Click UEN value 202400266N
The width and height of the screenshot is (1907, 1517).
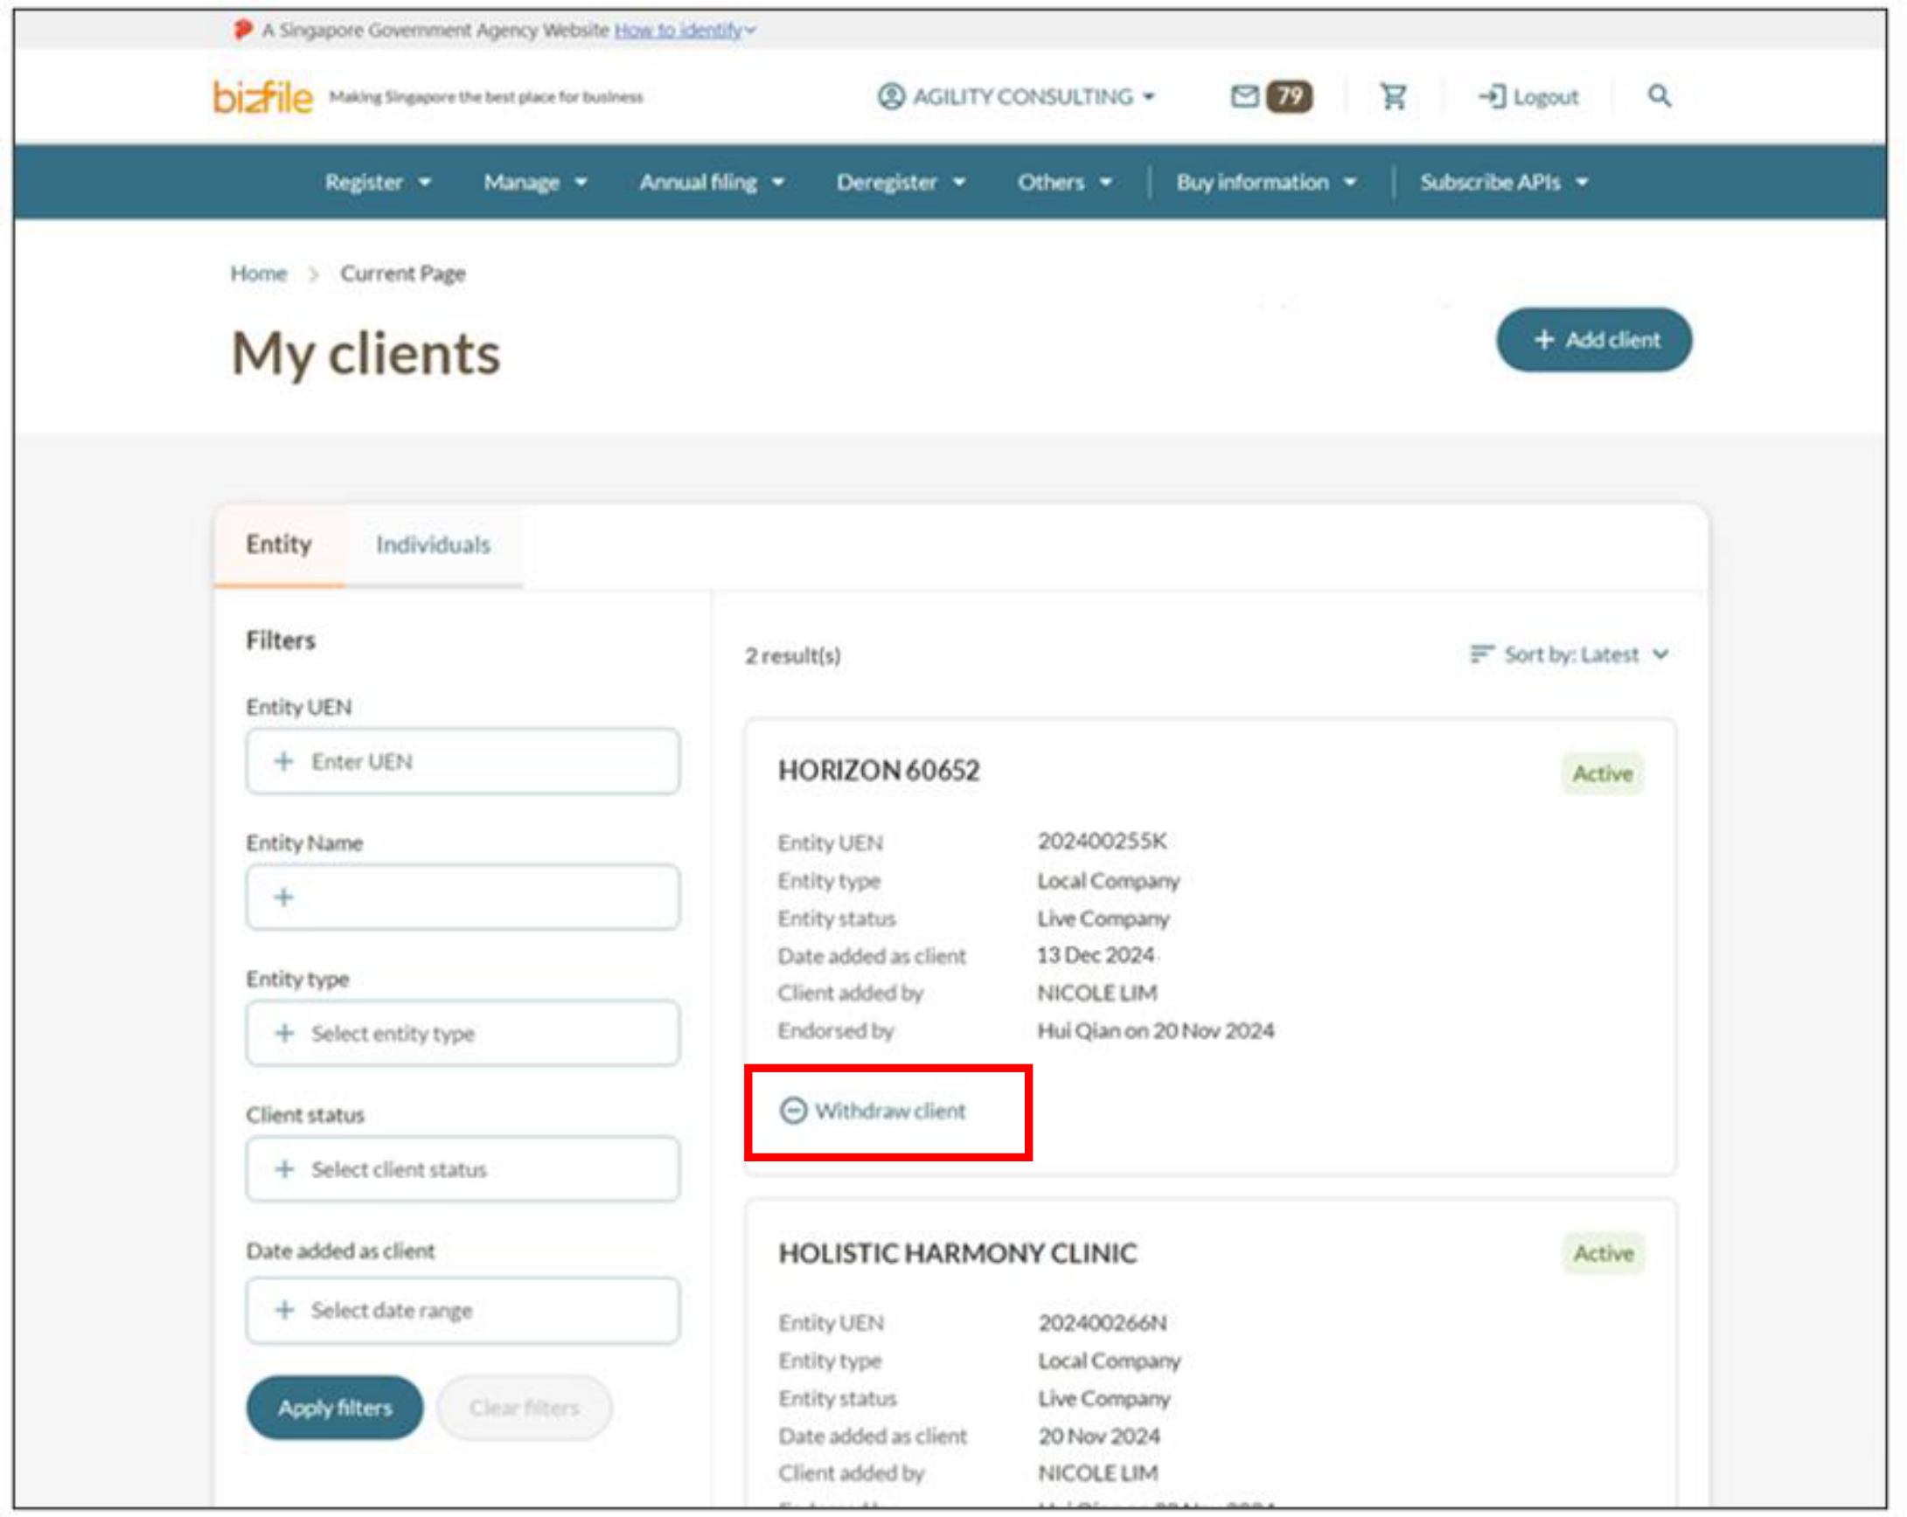(1102, 1321)
